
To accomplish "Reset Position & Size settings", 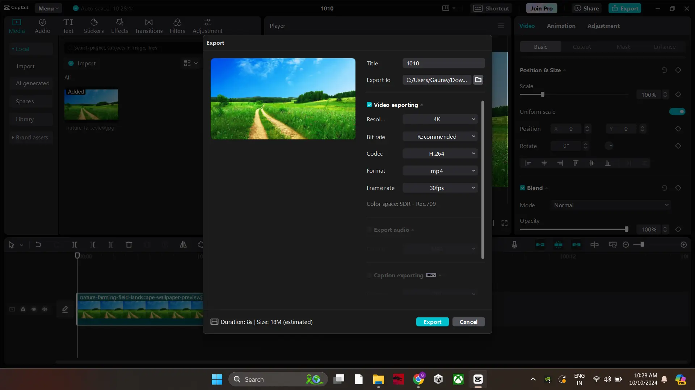I will 664,70.
